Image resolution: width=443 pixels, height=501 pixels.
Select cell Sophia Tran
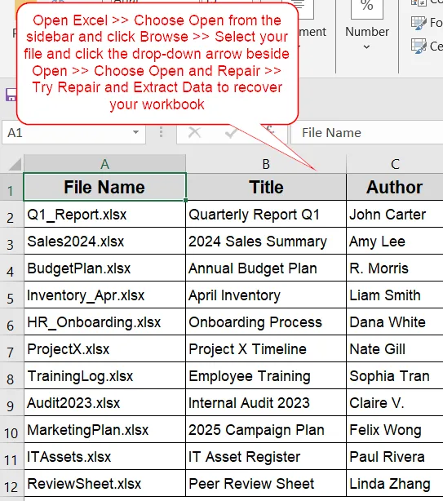(395, 375)
